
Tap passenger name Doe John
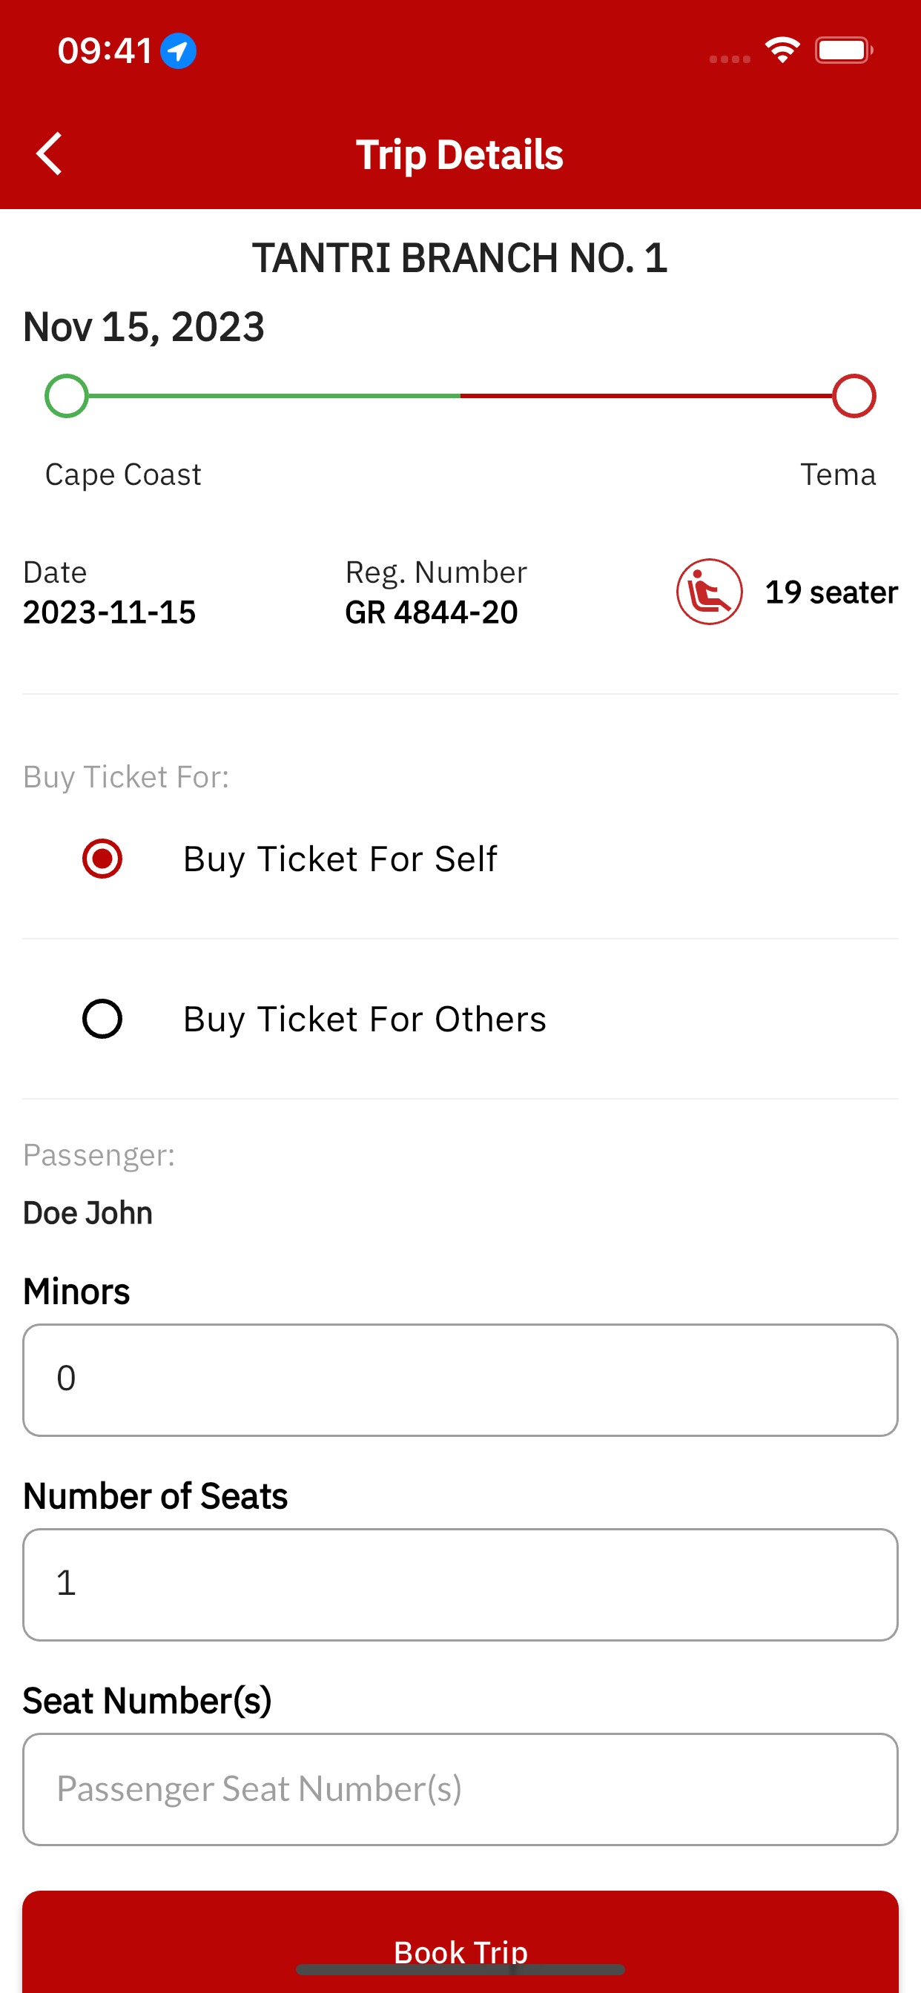point(88,1212)
